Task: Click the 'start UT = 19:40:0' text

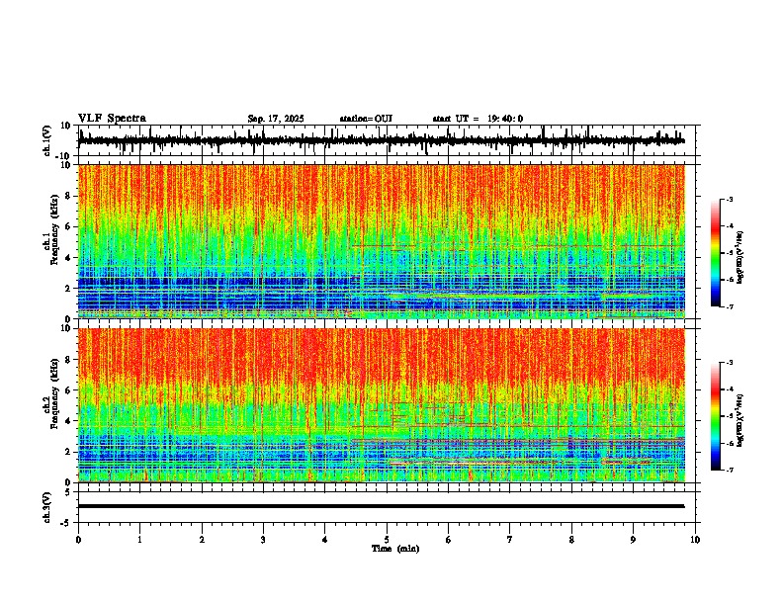Action: [x=478, y=119]
